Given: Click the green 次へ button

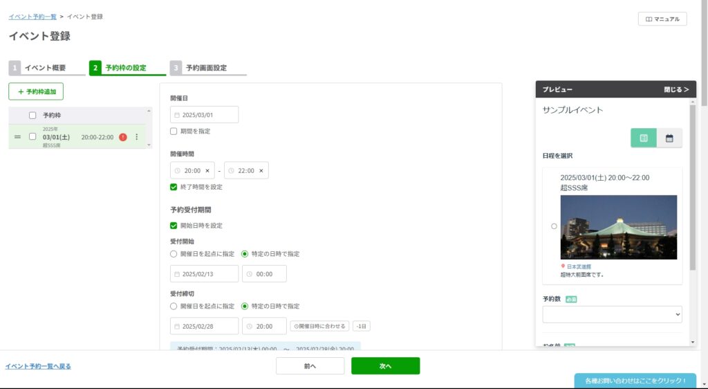Looking at the screenshot, I should tap(385, 366).
